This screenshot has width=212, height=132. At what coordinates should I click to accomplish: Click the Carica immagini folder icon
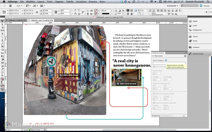(x=166, y=60)
